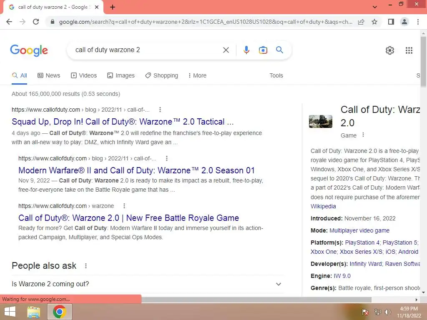Click the taskbar volume speaker icon
The image size is (427, 320).
click(388, 312)
